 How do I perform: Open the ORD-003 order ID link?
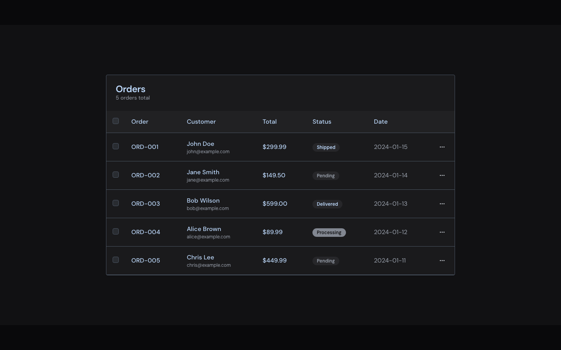click(146, 204)
